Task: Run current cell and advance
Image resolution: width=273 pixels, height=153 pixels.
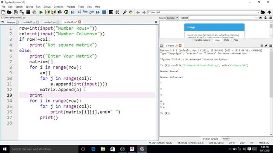Action: (x=54, y=12)
